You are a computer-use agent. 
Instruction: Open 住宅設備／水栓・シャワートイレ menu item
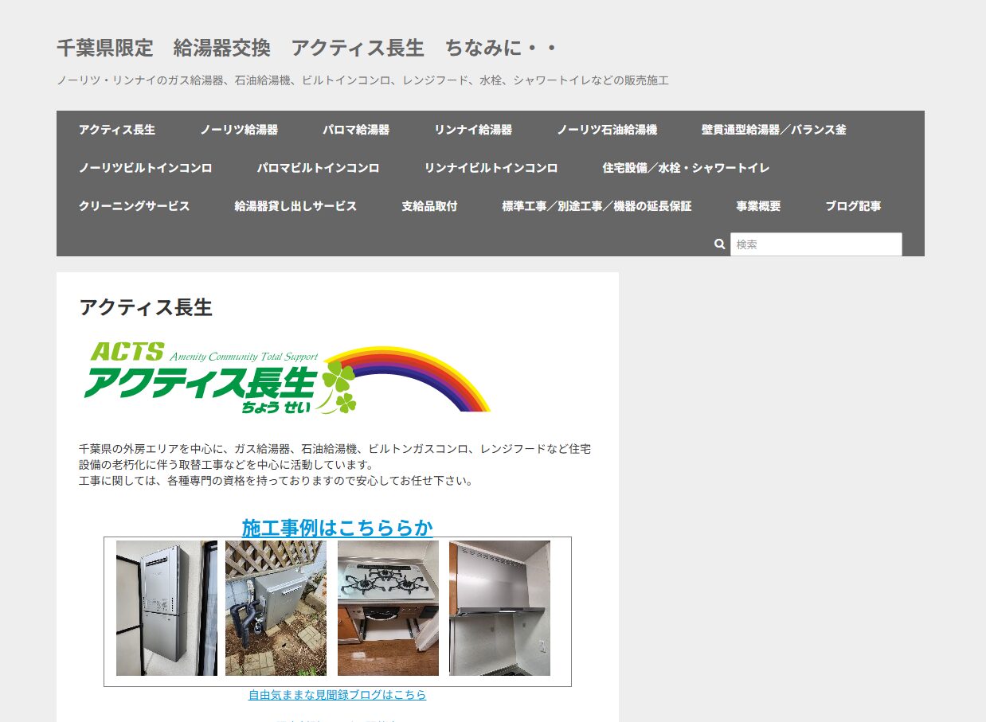click(686, 168)
